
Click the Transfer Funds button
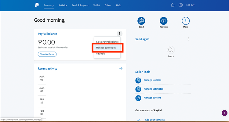coord(47,54)
